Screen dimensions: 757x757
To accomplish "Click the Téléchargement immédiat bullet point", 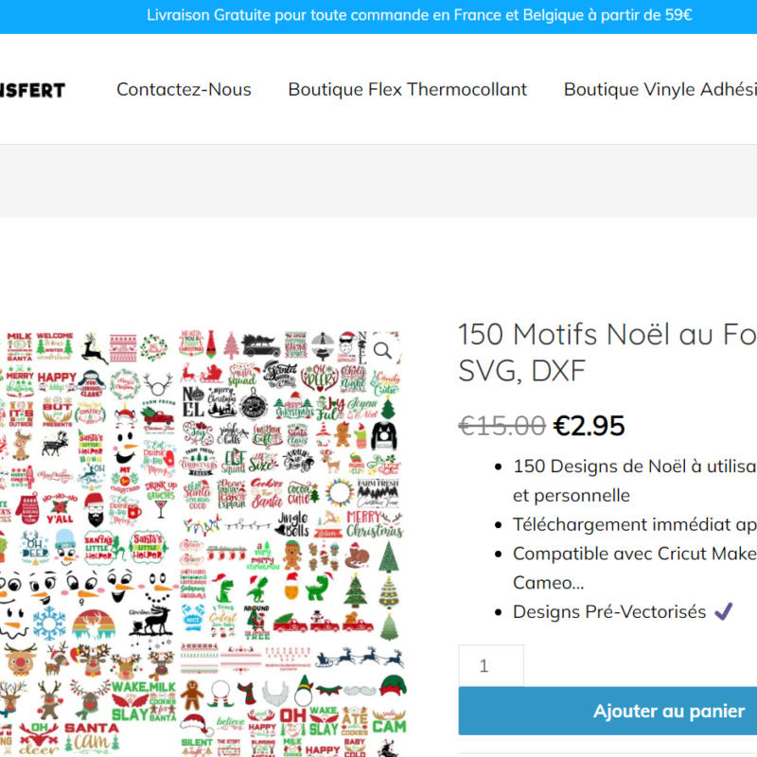I will [634, 524].
